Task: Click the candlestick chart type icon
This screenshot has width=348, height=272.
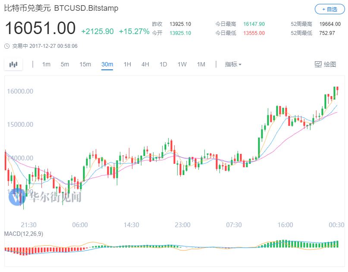Action: 13,64
